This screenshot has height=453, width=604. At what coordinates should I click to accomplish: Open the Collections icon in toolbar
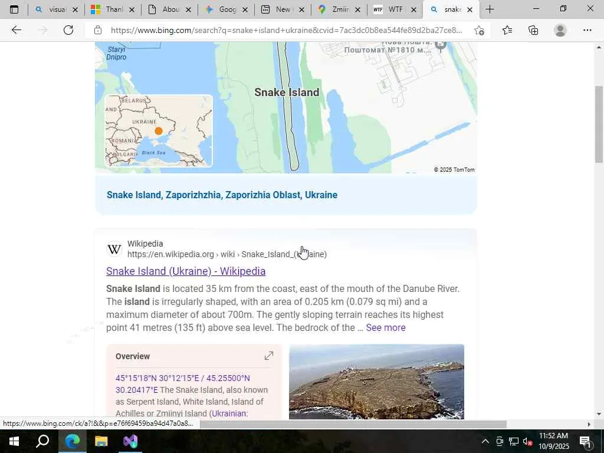(533, 30)
